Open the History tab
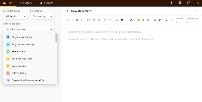Screen dimensions: 202x102 point(26,3)
